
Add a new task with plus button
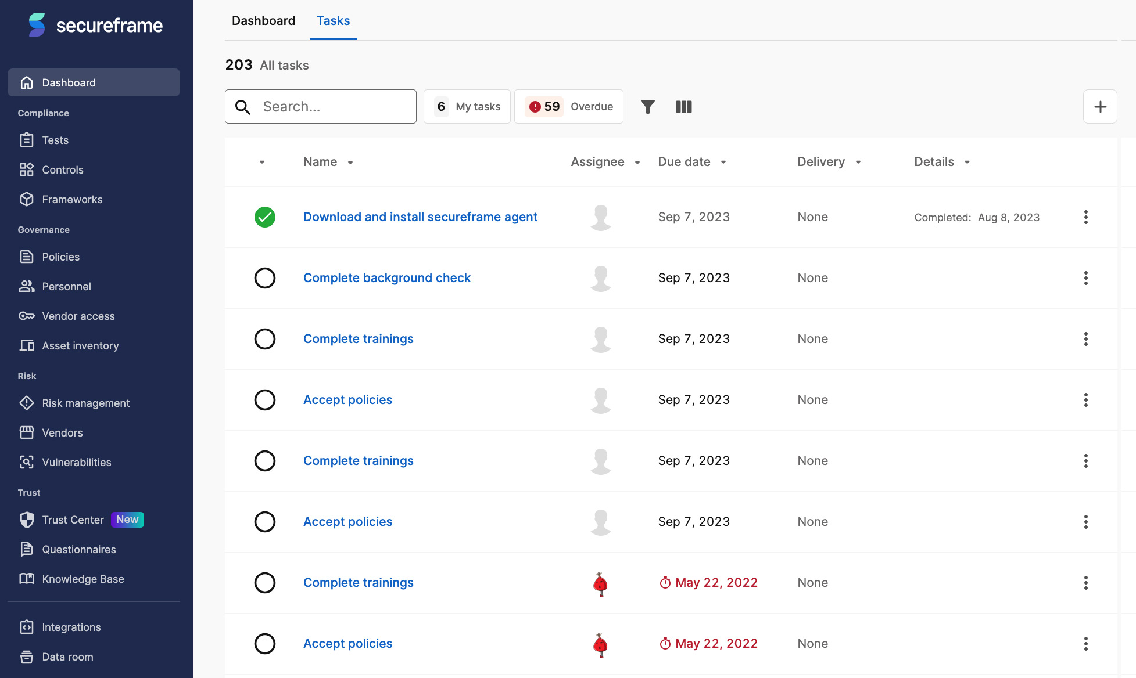[1100, 107]
